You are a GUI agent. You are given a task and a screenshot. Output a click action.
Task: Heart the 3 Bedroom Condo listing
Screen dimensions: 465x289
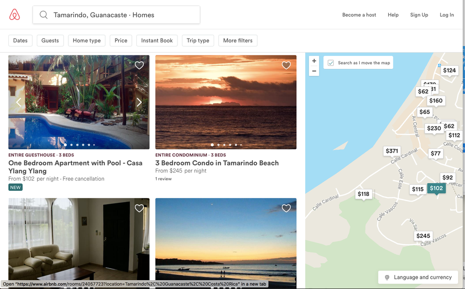point(286,65)
